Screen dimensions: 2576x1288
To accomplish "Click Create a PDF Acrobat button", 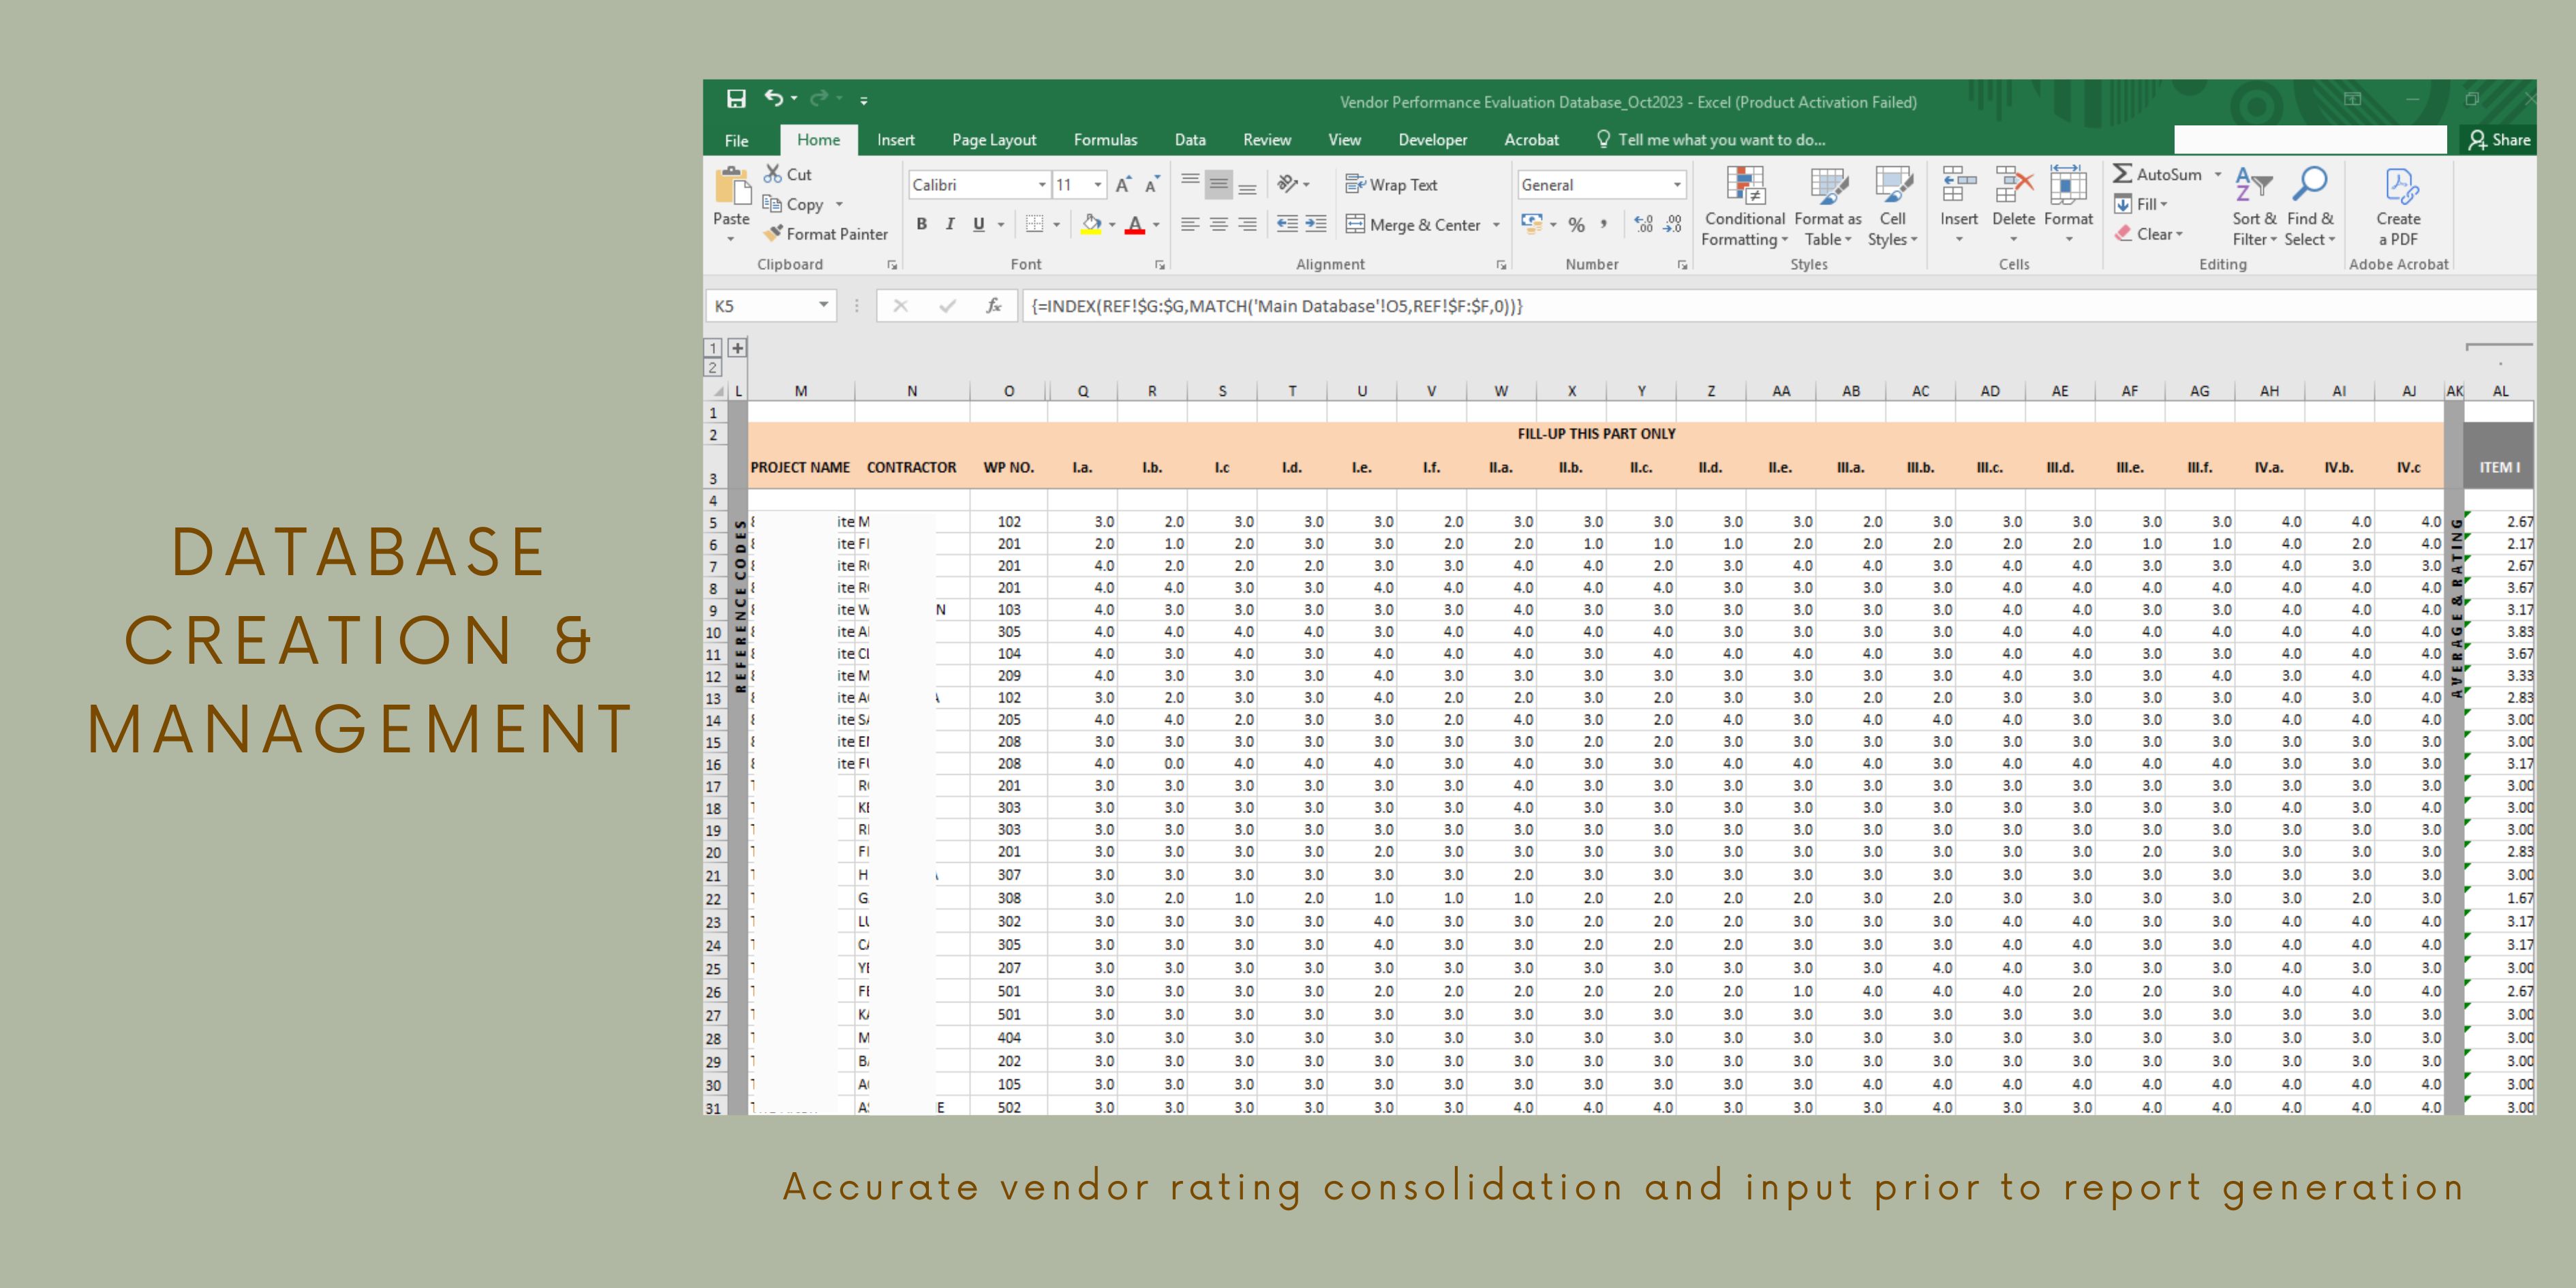I will (2399, 207).
